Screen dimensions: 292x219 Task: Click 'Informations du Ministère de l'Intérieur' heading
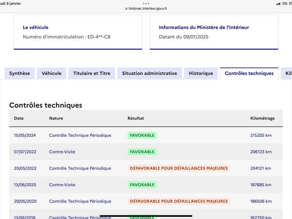coord(204,27)
